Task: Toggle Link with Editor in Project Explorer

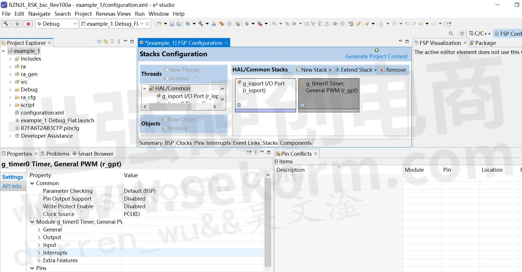Action: coord(106,42)
